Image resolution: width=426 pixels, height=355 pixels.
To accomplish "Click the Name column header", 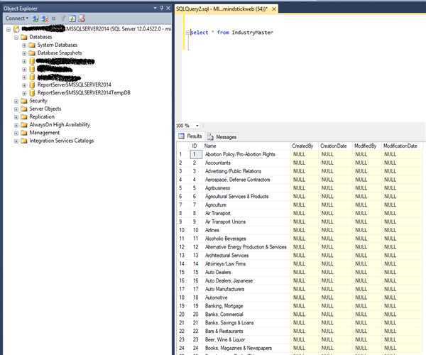I will click(x=245, y=146).
